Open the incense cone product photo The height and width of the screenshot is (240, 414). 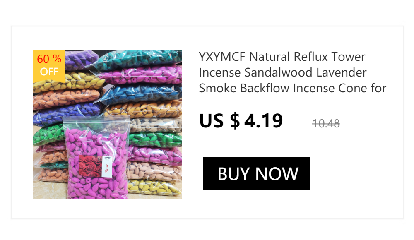pos(108,124)
